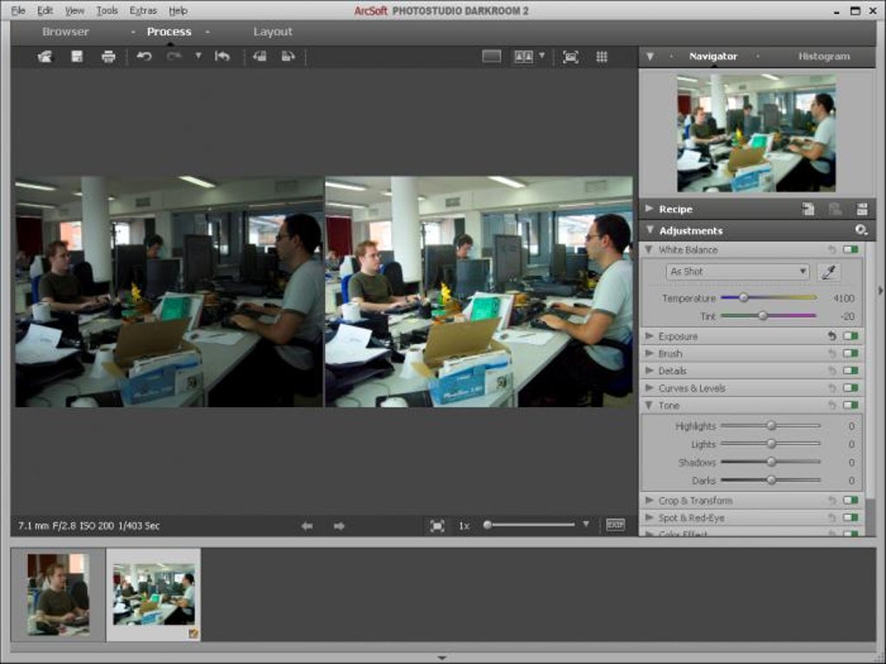
Task: Open Adjustments panel options gear
Action: pos(861,230)
